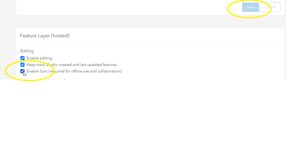Viewport: 291px width, 163px height.
Task: Disable the Enable Sync checkbox
Action: coord(22,71)
